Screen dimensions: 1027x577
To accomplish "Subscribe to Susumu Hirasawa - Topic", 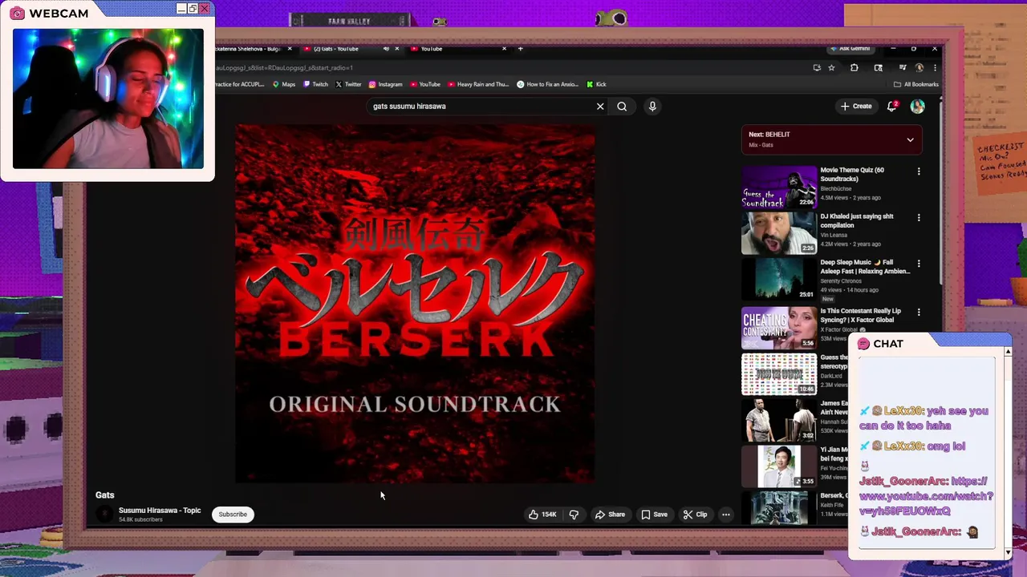I will click(x=233, y=514).
